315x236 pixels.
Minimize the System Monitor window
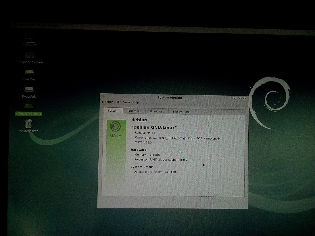click(235, 98)
